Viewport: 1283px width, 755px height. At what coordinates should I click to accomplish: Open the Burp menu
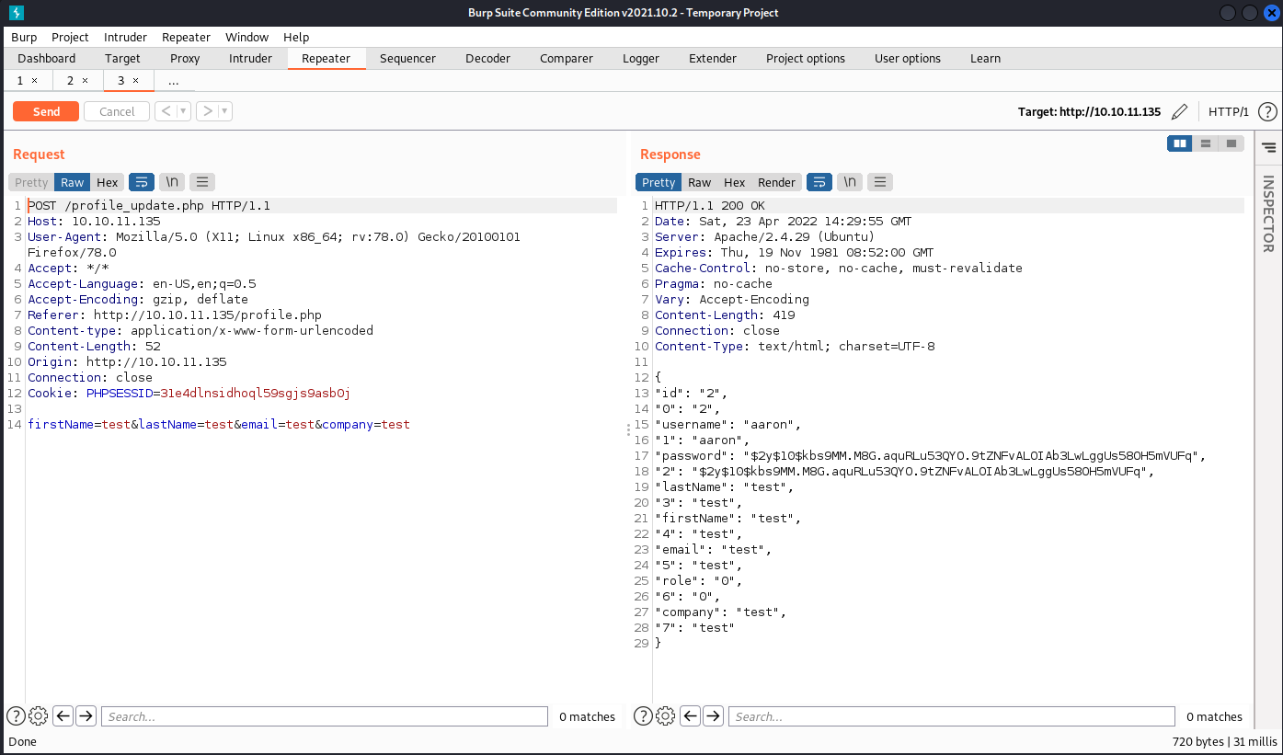[x=24, y=37]
